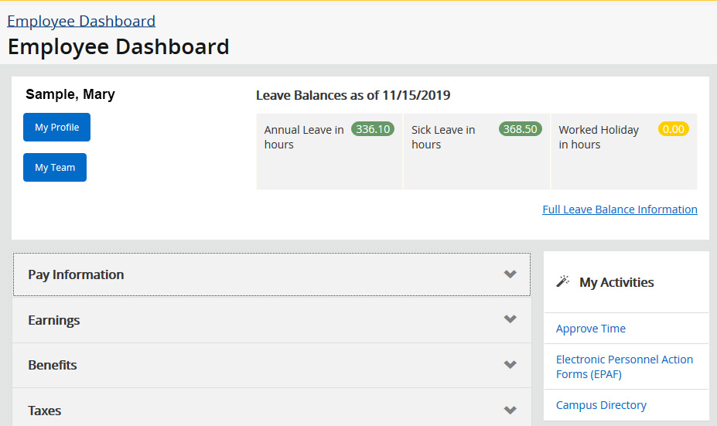Open Electronic Personnel Action Forms (EPAF) link
717x426 pixels.
tap(623, 366)
